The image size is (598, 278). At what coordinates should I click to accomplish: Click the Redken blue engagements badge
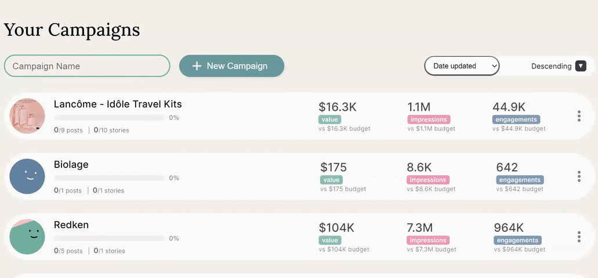tap(517, 240)
